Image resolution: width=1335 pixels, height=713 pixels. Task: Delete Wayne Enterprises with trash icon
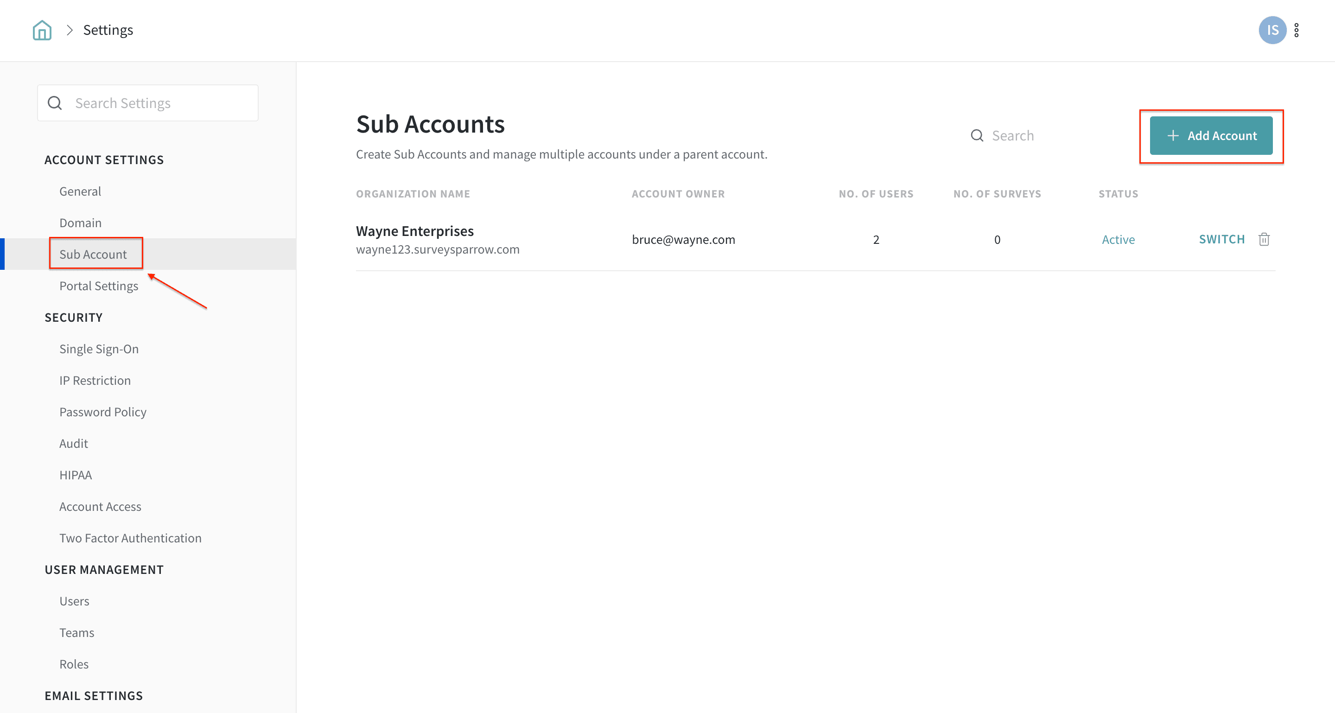click(1264, 239)
